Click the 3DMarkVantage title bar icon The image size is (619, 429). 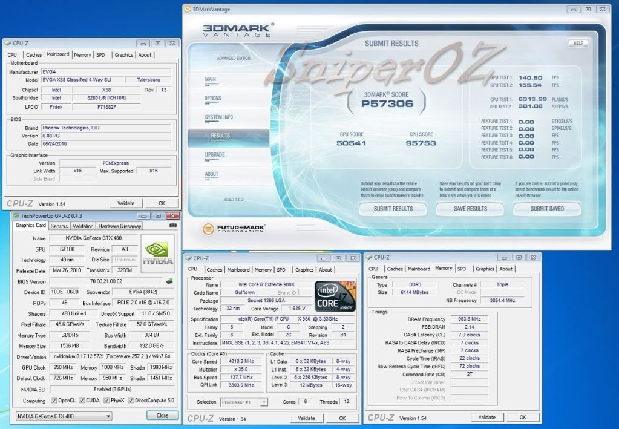click(x=188, y=9)
